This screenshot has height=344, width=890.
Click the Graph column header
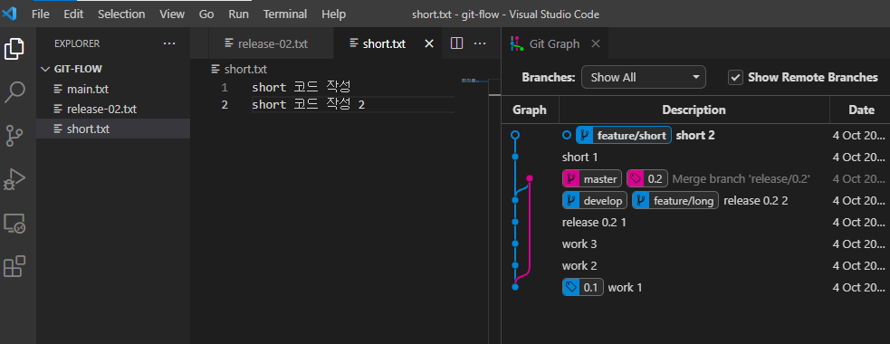point(530,110)
